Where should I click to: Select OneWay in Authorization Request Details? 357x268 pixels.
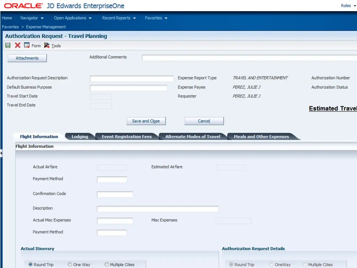point(271,265)
